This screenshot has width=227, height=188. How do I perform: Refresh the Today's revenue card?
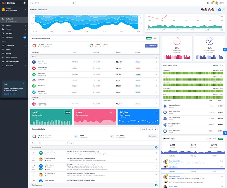click(157, 112)
